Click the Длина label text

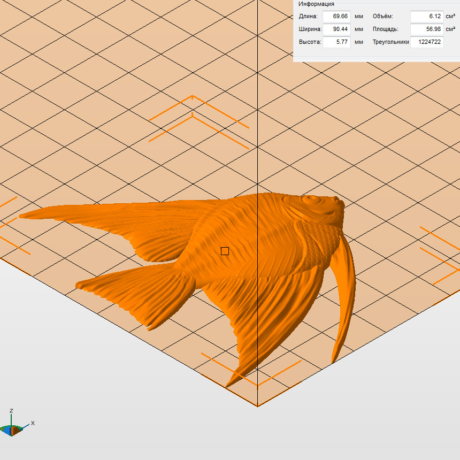[308, 17]
